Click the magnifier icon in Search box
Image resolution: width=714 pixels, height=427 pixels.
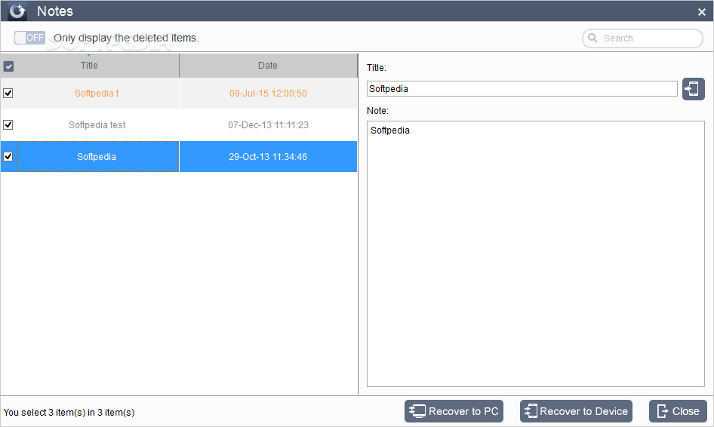point(592,38)
